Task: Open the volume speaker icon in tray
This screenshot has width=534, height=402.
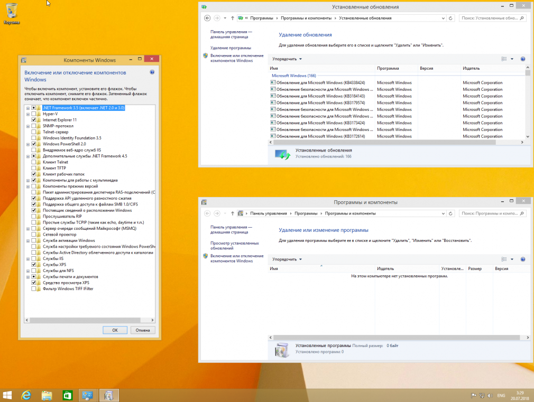Action: point(490,396)
